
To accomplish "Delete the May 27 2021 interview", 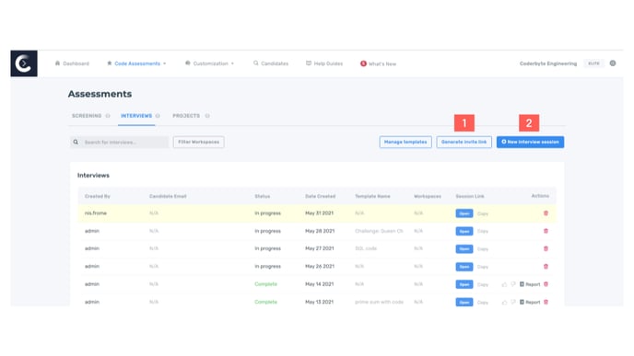I will (x=546, y=248).
